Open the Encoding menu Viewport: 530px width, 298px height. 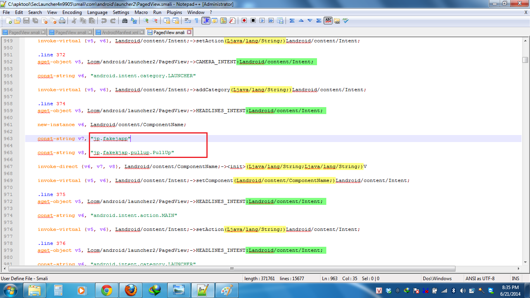[x=72, y=12]
